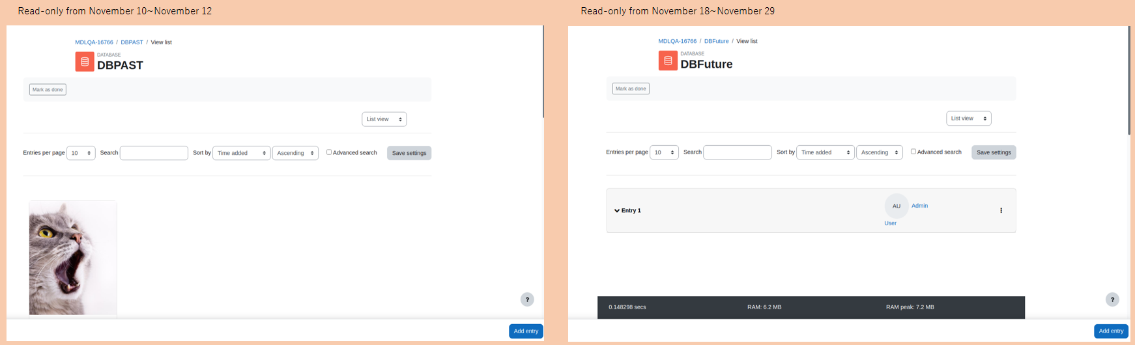Open List view dropdown in DBPAST window
Image resolution: width=1135 pixels, height=345 pixels.
pyautogui.click(x=384, y=119)
